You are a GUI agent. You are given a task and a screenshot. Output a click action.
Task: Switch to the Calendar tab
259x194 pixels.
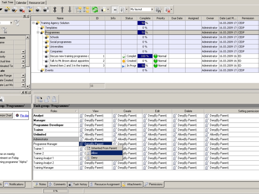[x=21, y=3]
